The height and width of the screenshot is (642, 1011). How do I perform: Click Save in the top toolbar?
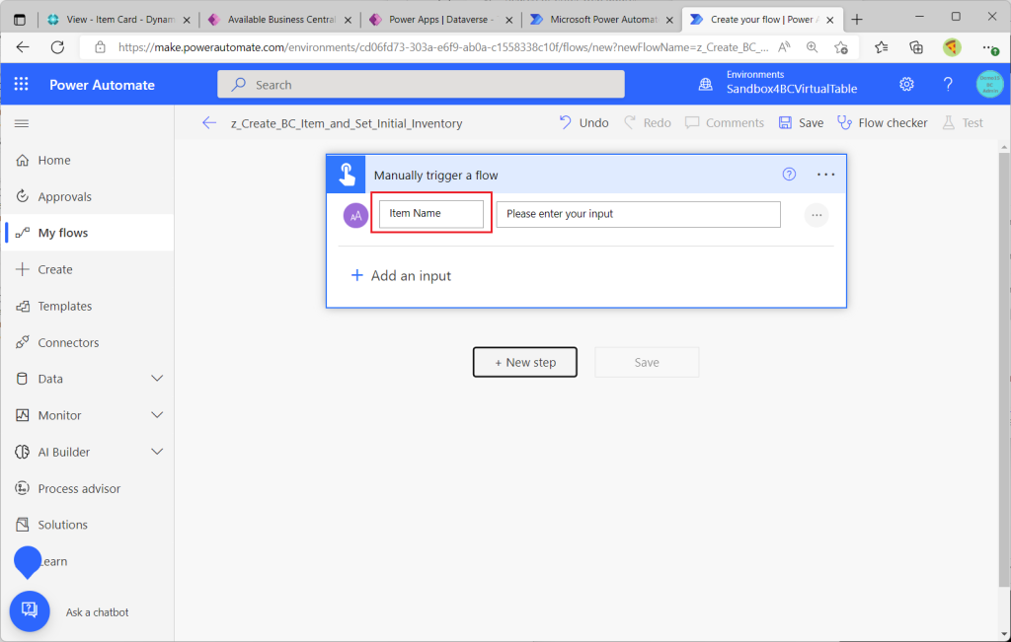(801, 122)
